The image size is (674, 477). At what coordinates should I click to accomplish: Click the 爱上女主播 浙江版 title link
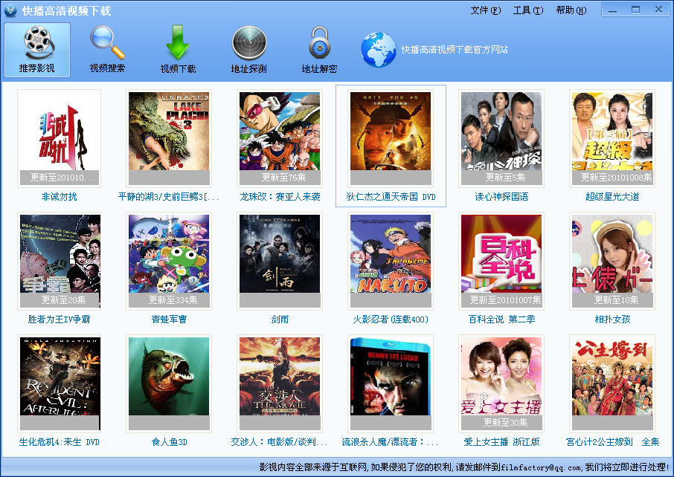click(x=501, y=442)
